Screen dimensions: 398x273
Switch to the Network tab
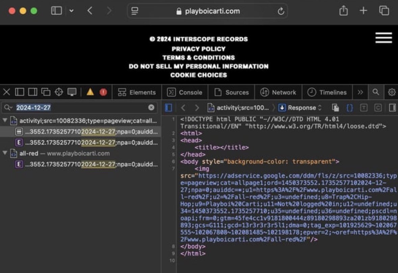pos(278,92)
